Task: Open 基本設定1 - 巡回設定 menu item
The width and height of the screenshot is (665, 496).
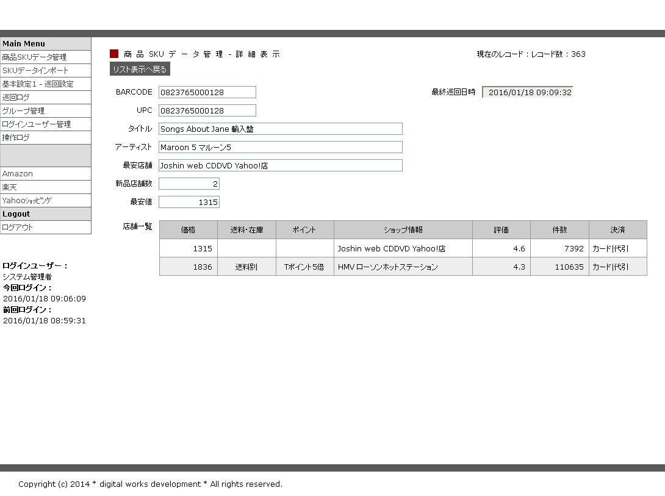Action: [45, 84]
